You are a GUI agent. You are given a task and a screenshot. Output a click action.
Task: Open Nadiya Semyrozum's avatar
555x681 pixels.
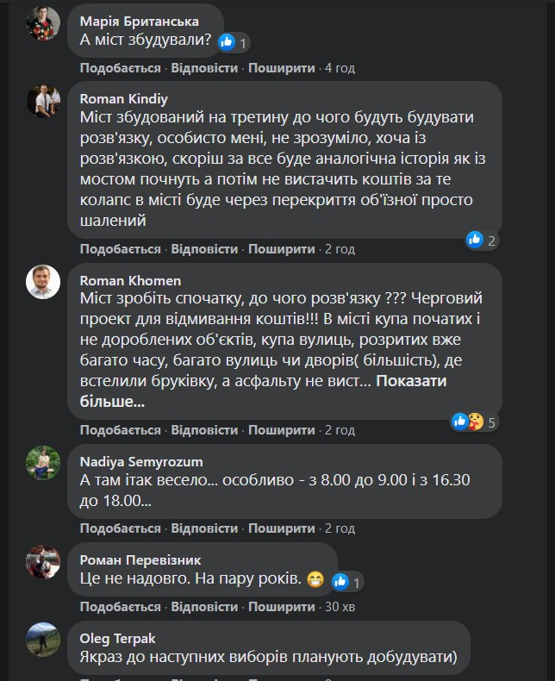coord(43,463)
